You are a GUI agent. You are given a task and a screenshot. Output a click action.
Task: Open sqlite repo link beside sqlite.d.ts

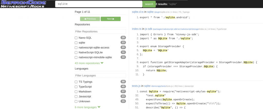pos(150,12)
